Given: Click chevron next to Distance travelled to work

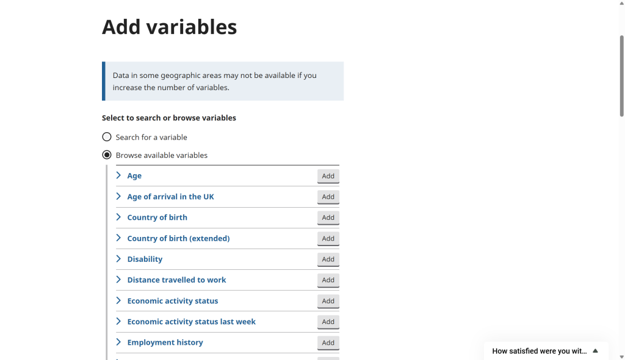Looking at the screenshot, I should (x=119, y=280).
